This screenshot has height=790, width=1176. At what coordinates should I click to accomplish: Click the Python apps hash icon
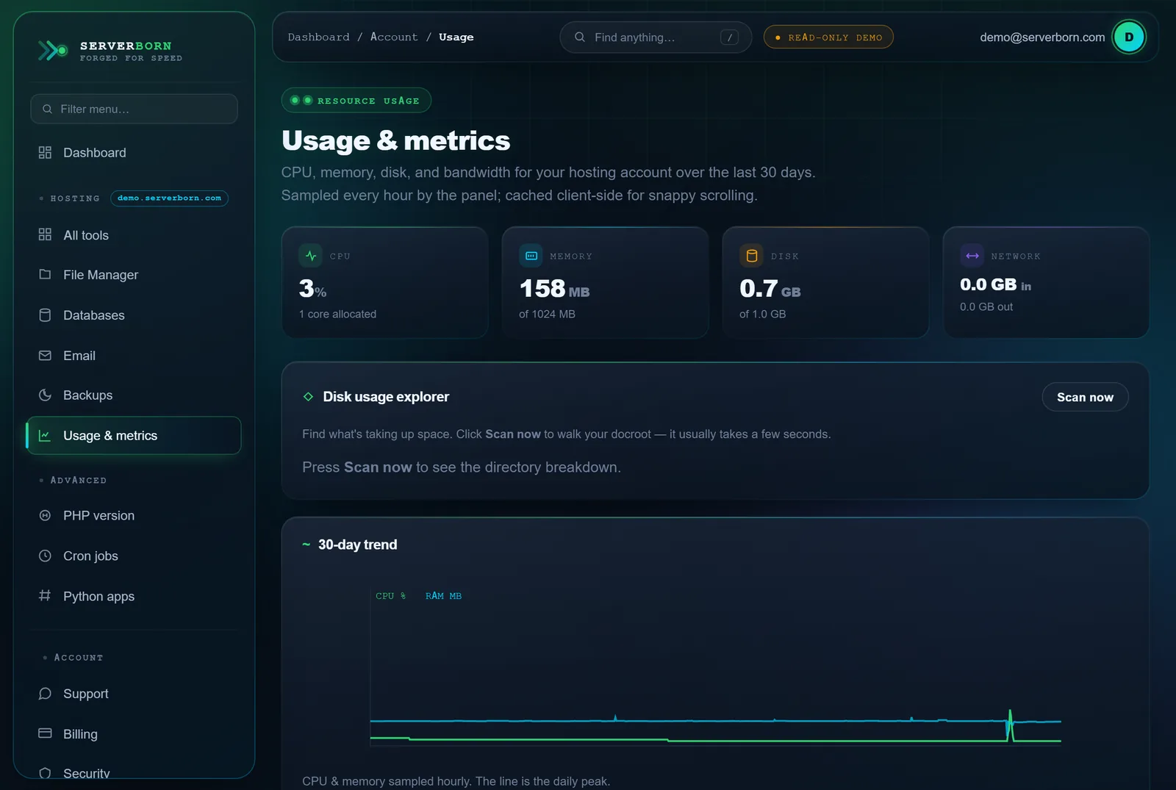(45, 595)
